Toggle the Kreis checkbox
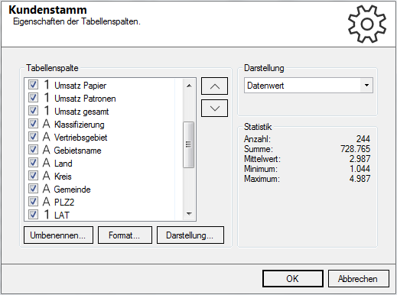Image resolution: width=397 pixels, height=295 pixels. click(x=33, y=176)
